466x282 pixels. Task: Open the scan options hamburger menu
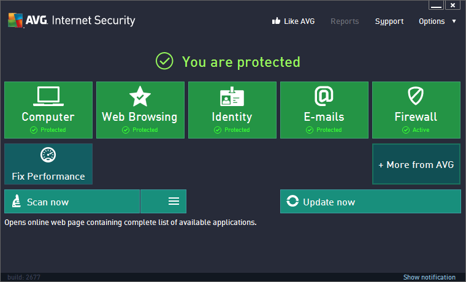pos(174,202)
